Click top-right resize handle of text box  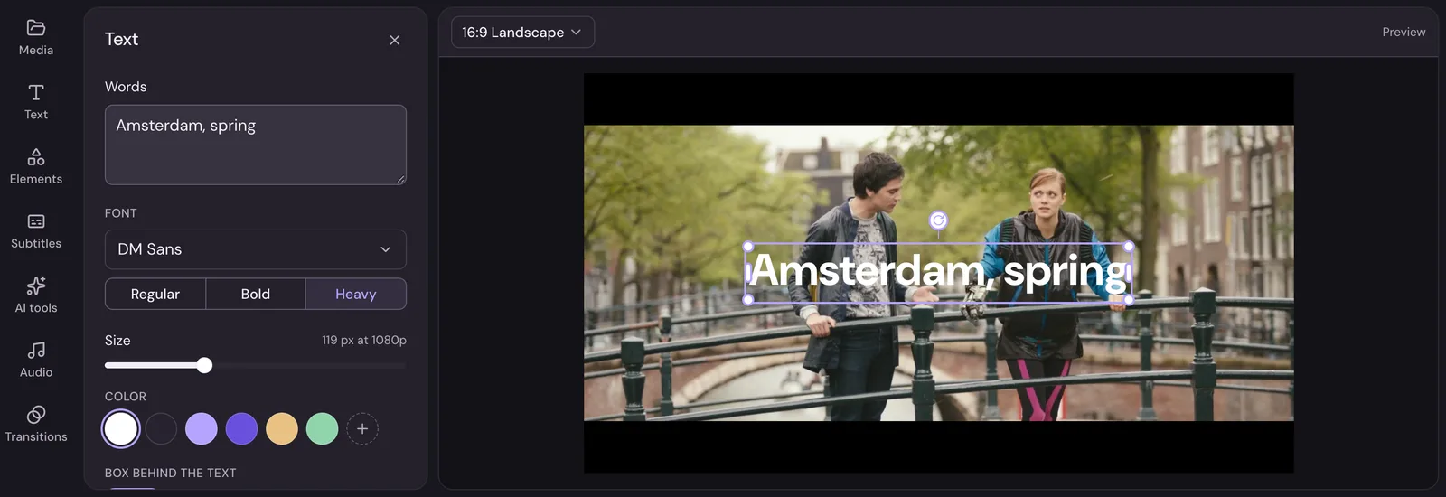pyautogui.click(x=1130, y=246)
